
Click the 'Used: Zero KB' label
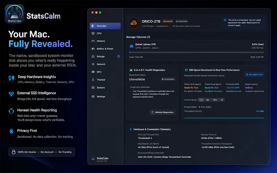(136, 57)
